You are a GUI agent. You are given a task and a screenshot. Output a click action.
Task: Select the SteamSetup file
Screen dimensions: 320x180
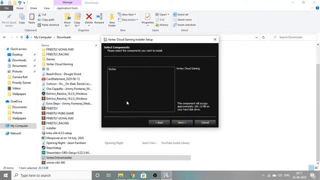coord(53,148)
